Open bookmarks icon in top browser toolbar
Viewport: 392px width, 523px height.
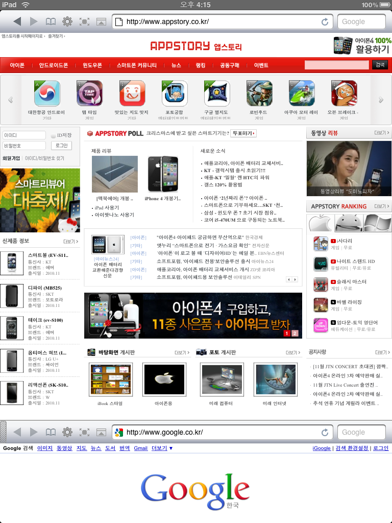point(51,21)
